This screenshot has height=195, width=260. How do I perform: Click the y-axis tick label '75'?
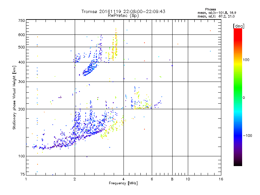(x=23, y=174)
